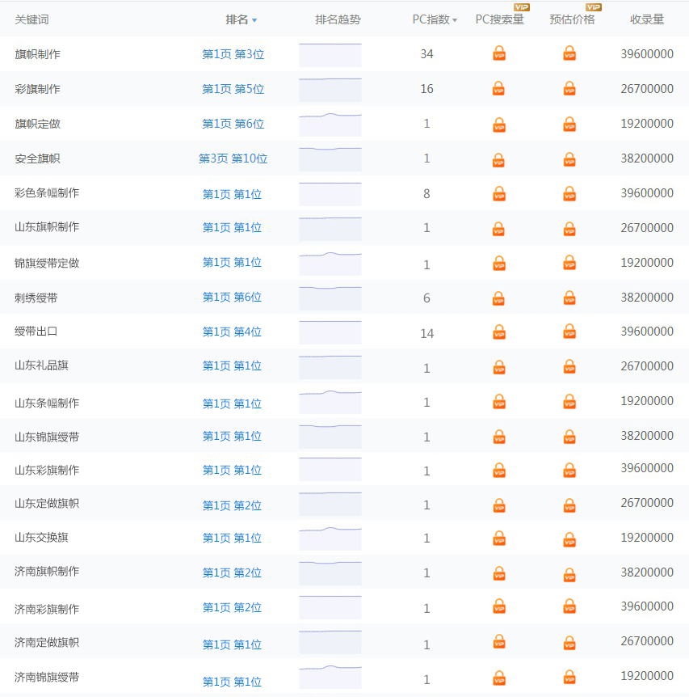Click 第3页 第10位 link for 安全旗帜

[x=232, y=158]
